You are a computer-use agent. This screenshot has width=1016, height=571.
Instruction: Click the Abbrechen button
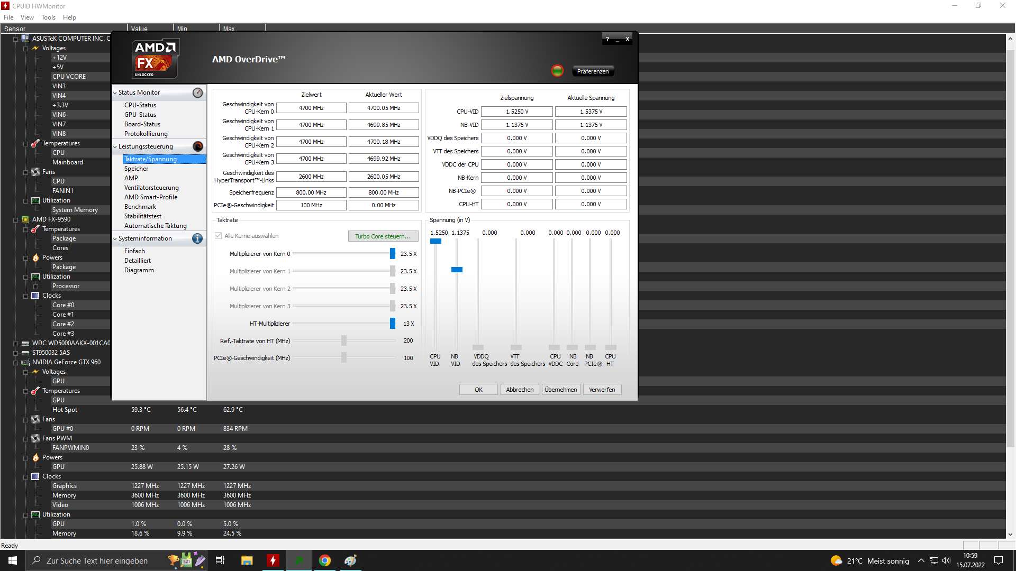(520, 390)
